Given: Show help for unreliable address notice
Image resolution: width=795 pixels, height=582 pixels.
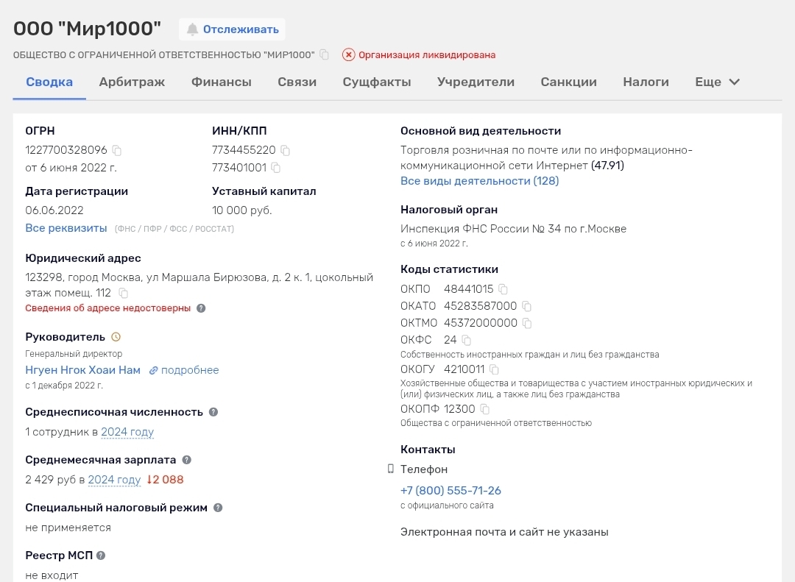Looking at the screenshot, I should (x=201, y=308).
